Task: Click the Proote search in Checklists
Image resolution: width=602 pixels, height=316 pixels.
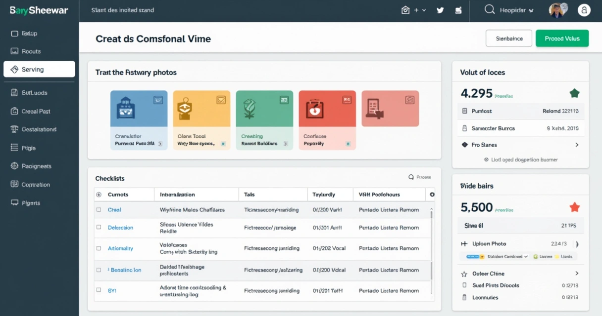Action: tap(420, 177)
